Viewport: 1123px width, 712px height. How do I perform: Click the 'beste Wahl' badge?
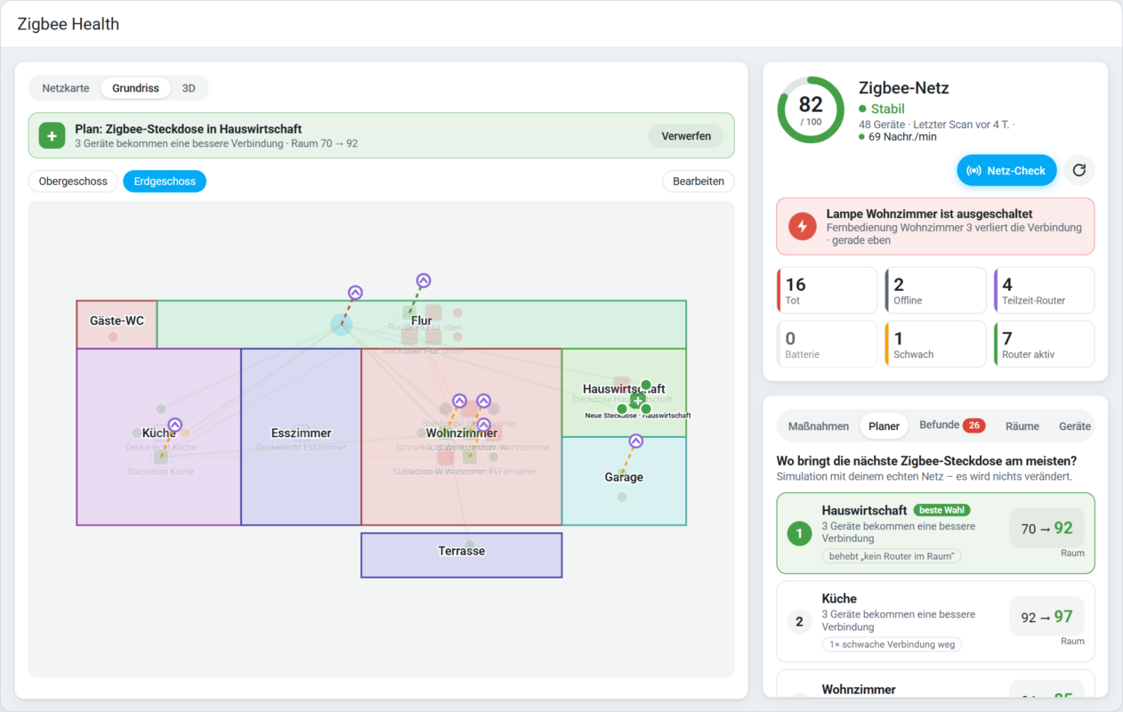pos(941,510)
